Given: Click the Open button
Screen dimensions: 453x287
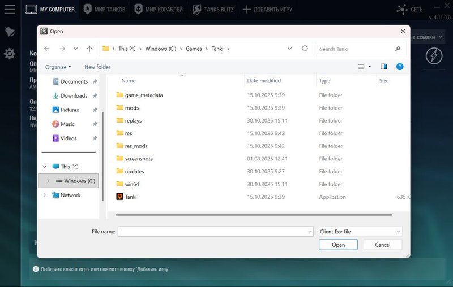Looking at the screenshot, I should pyautogui.click(x=338, y=245).
